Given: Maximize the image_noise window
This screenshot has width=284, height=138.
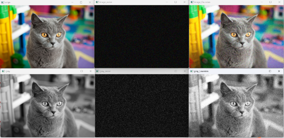Looking at the screenshot, I should tap(175, 2).
